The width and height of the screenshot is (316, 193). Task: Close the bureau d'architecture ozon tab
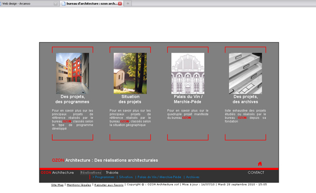(120, 4)
